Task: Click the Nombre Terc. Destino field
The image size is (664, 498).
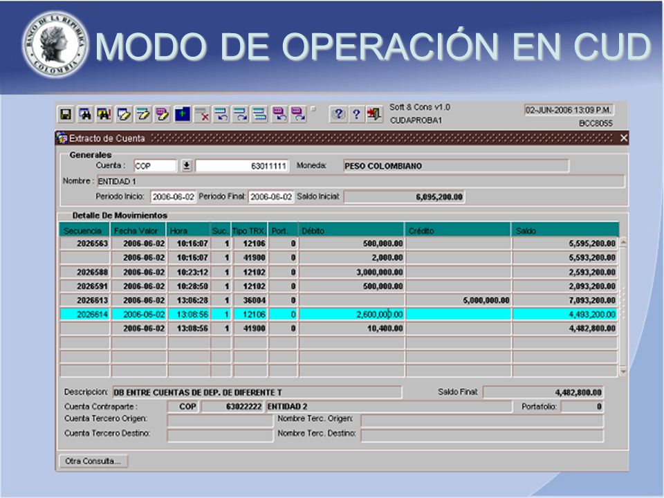Action: tap(482, 436)
